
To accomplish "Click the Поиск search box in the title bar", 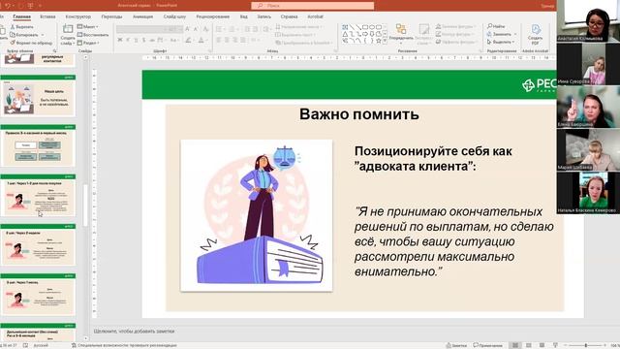I will [x=312, y=6].
